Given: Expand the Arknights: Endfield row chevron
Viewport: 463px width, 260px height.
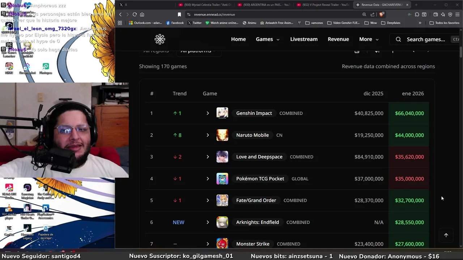Looking at the screenshot, I should (208, 222).
